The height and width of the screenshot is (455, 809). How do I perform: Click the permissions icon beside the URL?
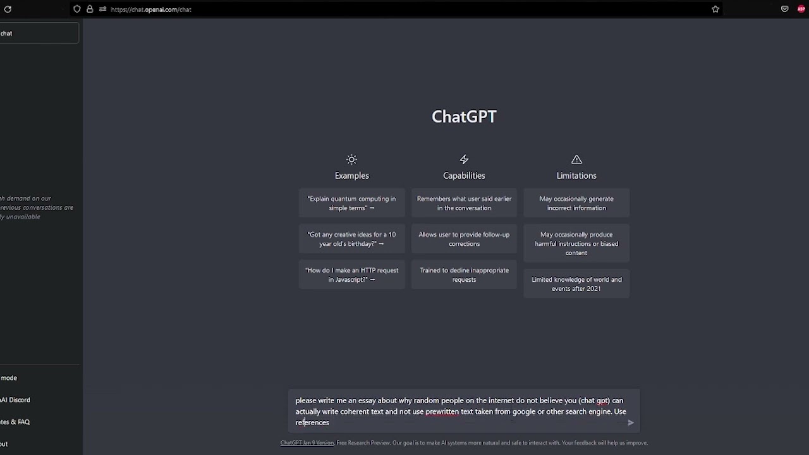(102, 9)
